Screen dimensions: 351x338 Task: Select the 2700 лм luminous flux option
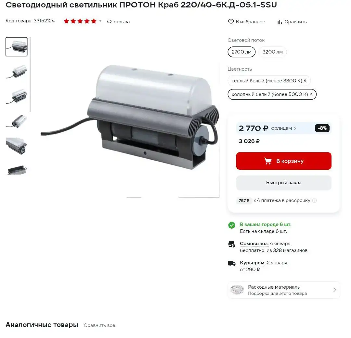[x=241, y=52]
